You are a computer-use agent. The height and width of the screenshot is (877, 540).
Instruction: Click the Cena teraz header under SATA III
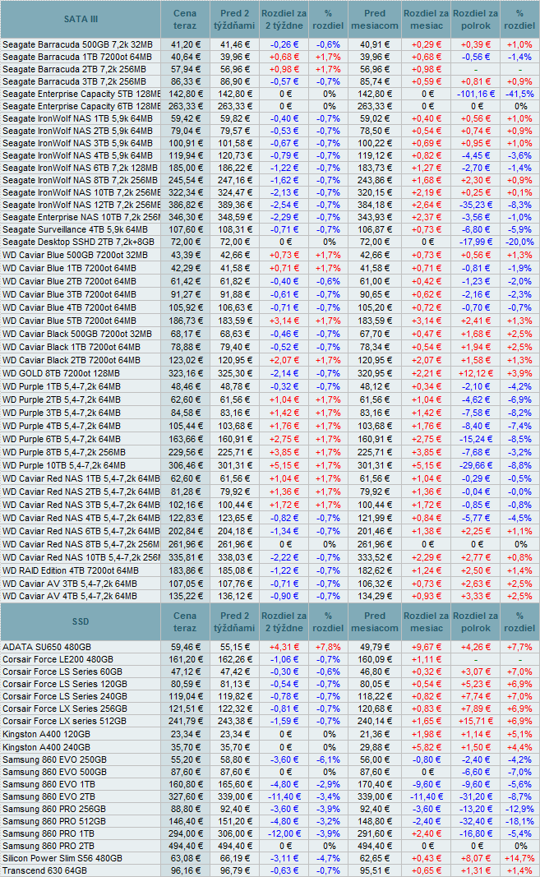[x=185, y=19]
